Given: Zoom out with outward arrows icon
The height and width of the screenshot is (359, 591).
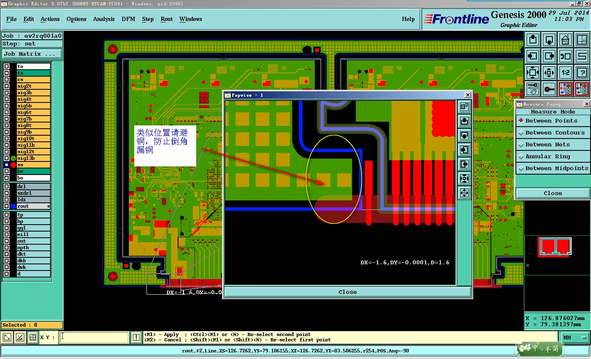Looking at the screenshot, I should click(x=549, y=73).
